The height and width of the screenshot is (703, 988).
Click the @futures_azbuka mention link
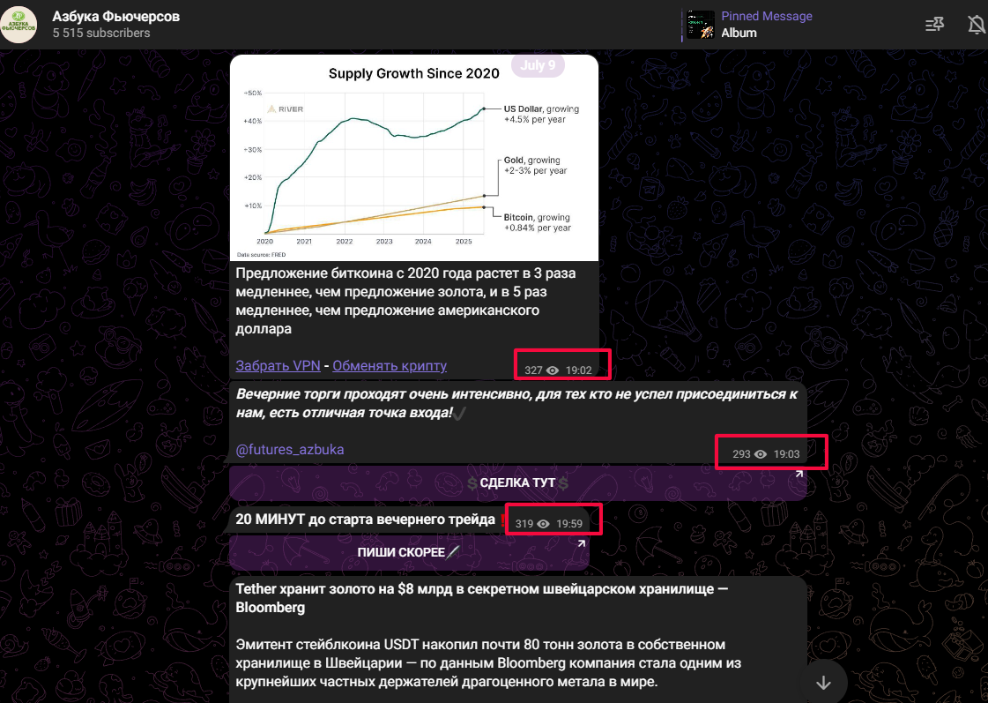point(290,450)
